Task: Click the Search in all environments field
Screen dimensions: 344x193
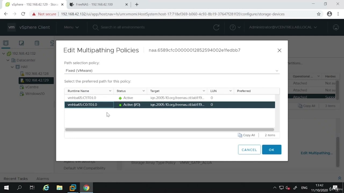Action: 123,27
